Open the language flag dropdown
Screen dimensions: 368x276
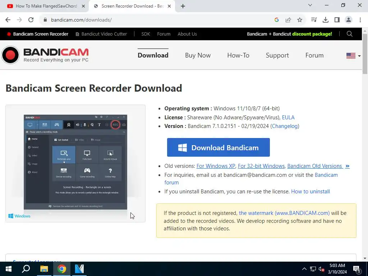[x=354, y=56]
